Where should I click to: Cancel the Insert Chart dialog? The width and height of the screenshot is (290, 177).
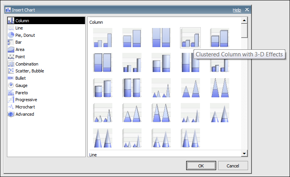point(233,166)
